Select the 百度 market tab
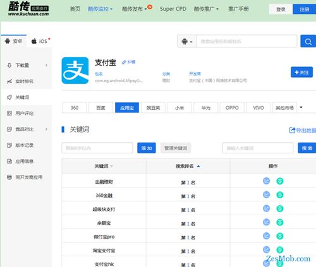Screen dimensions: 316x267 [x=100, y=108]
